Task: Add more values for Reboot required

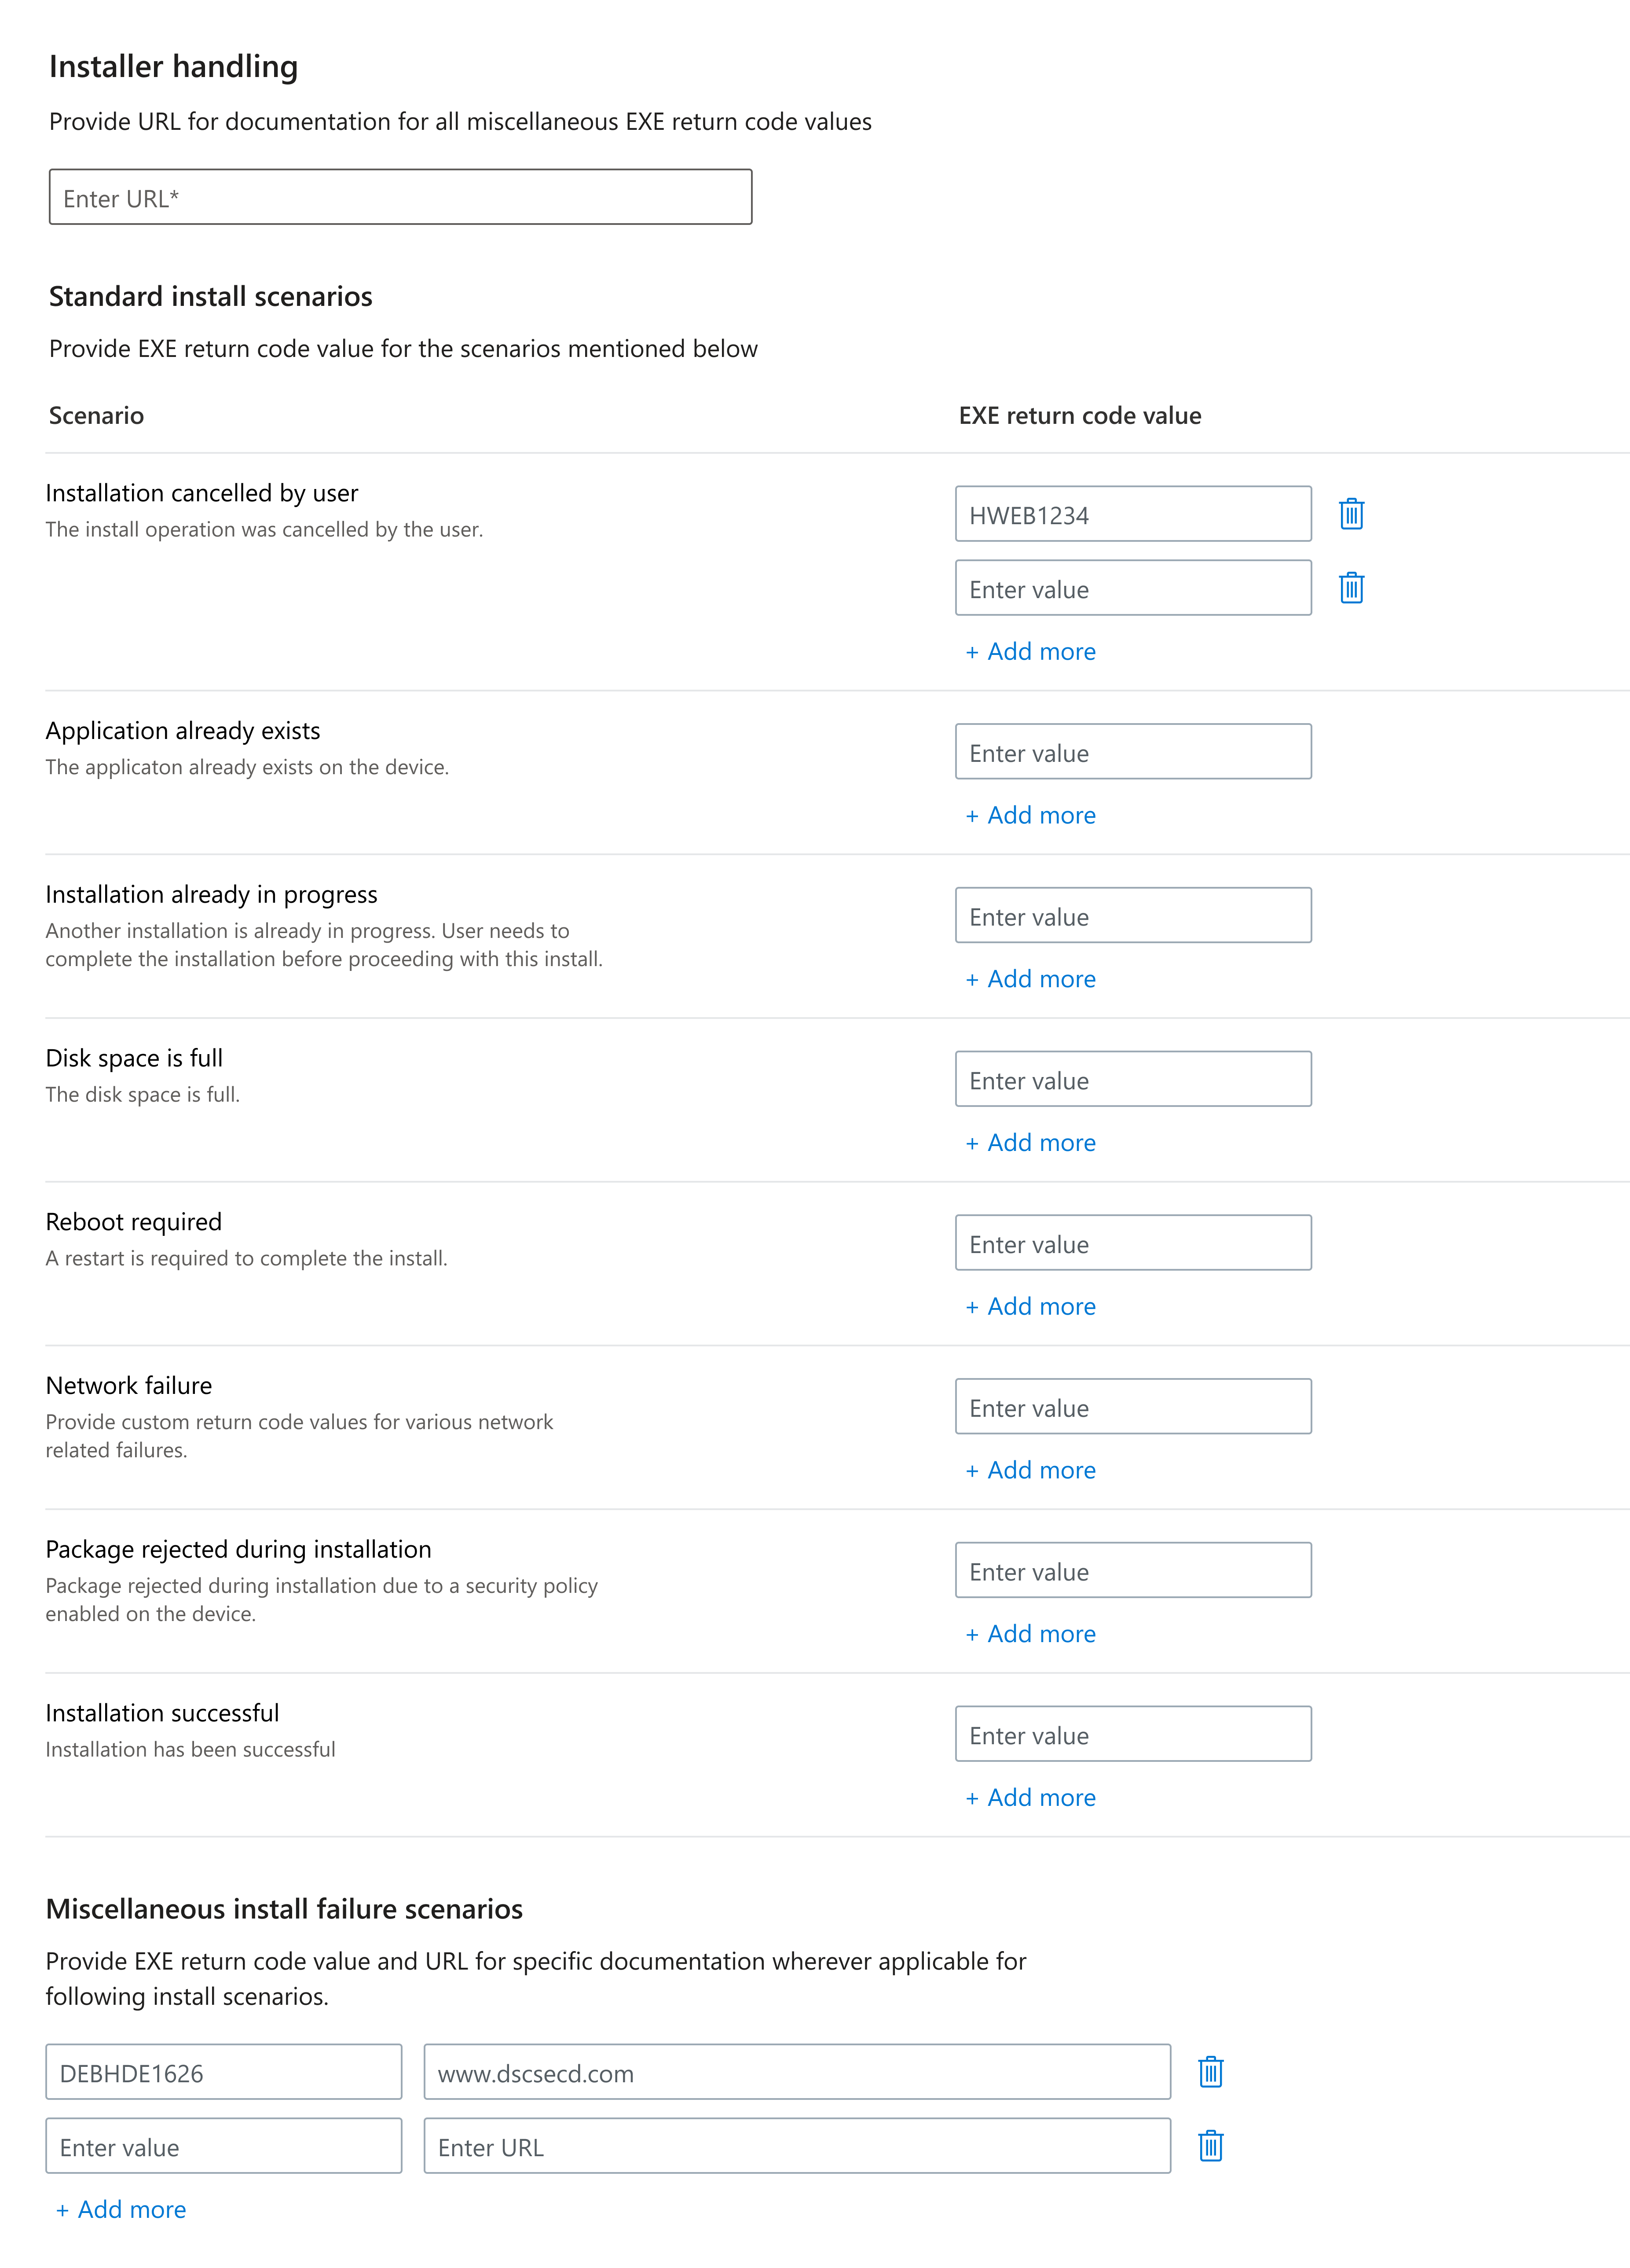Action: (x=1029, y=1306)
